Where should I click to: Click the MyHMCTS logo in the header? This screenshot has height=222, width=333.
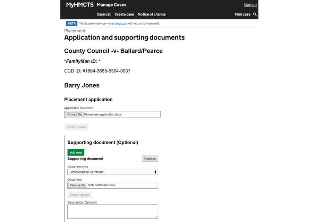pos(80,5)
